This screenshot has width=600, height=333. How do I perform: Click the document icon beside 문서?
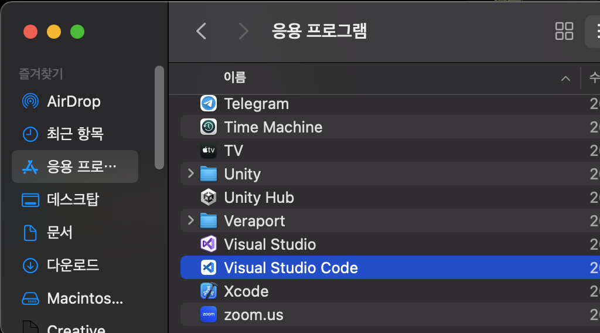tap(30, 233)
